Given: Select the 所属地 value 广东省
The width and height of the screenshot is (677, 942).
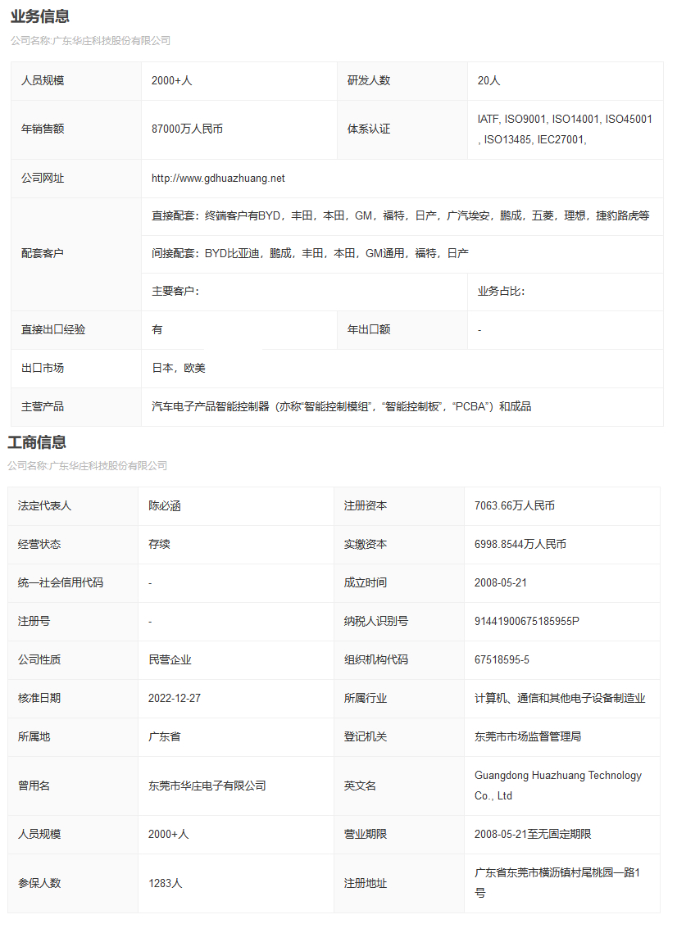Looking at the screenshot, I should (165, 736).
